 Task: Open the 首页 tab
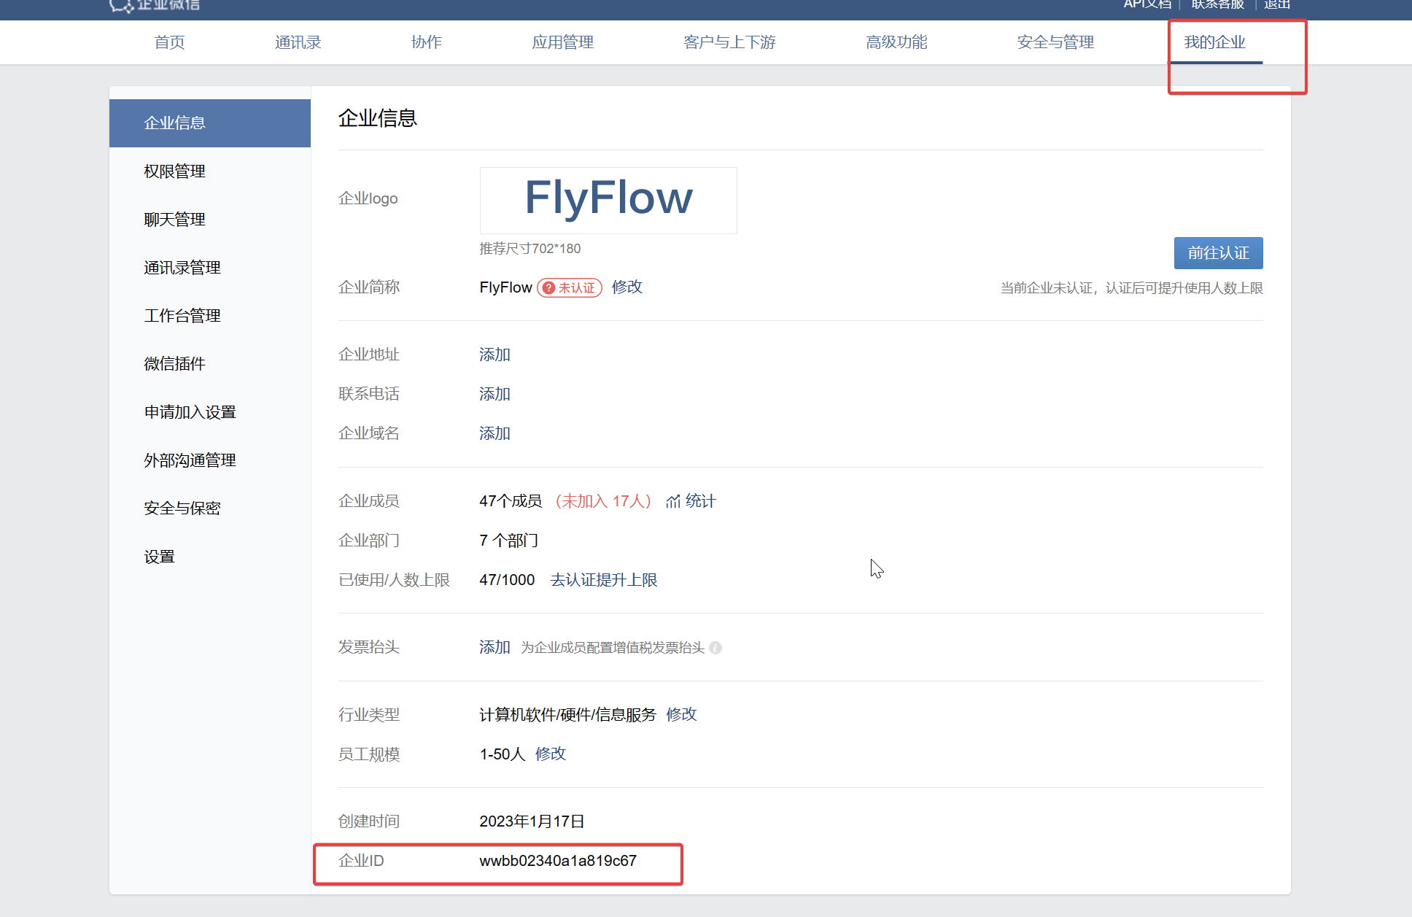tap(169, 42)
